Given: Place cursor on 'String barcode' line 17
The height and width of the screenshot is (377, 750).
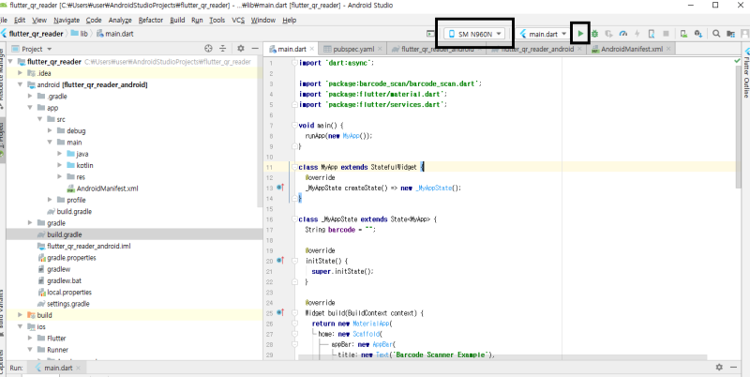Looking at the screenshot, I should tap(340, 229).
